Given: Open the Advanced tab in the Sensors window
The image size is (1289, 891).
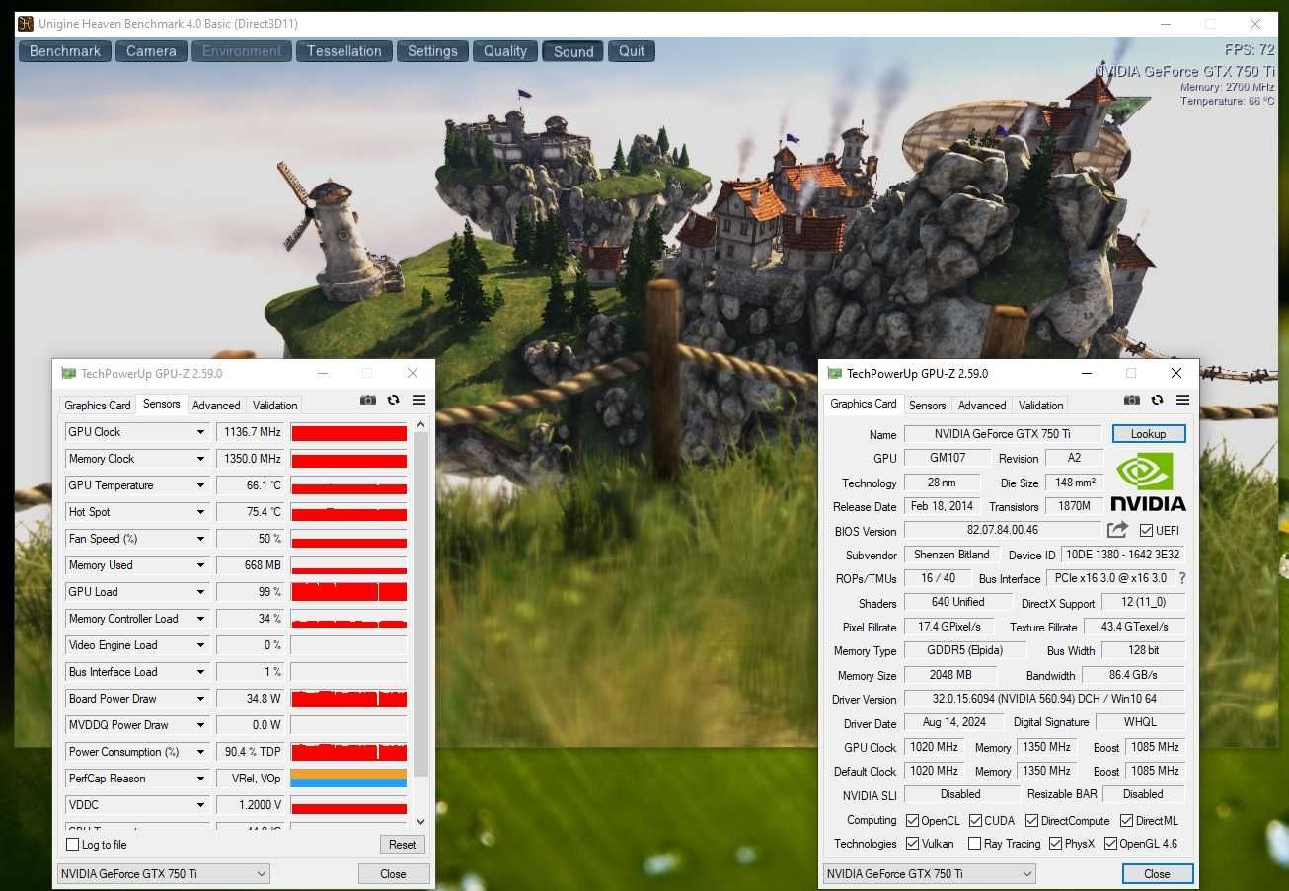Looking at the screenshot, I should click(216, 406).
